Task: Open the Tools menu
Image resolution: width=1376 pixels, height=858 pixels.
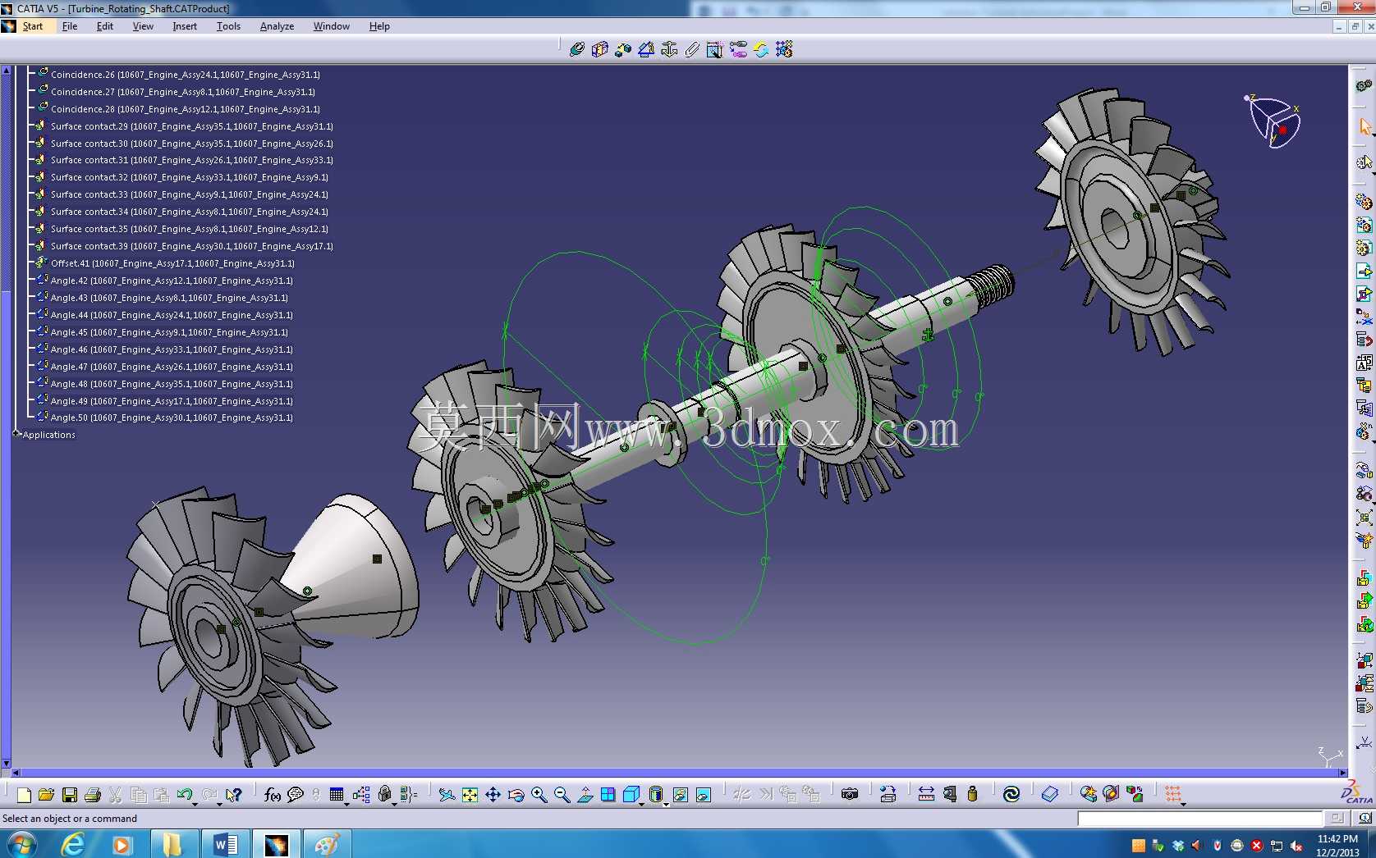Action: [228, 26]
